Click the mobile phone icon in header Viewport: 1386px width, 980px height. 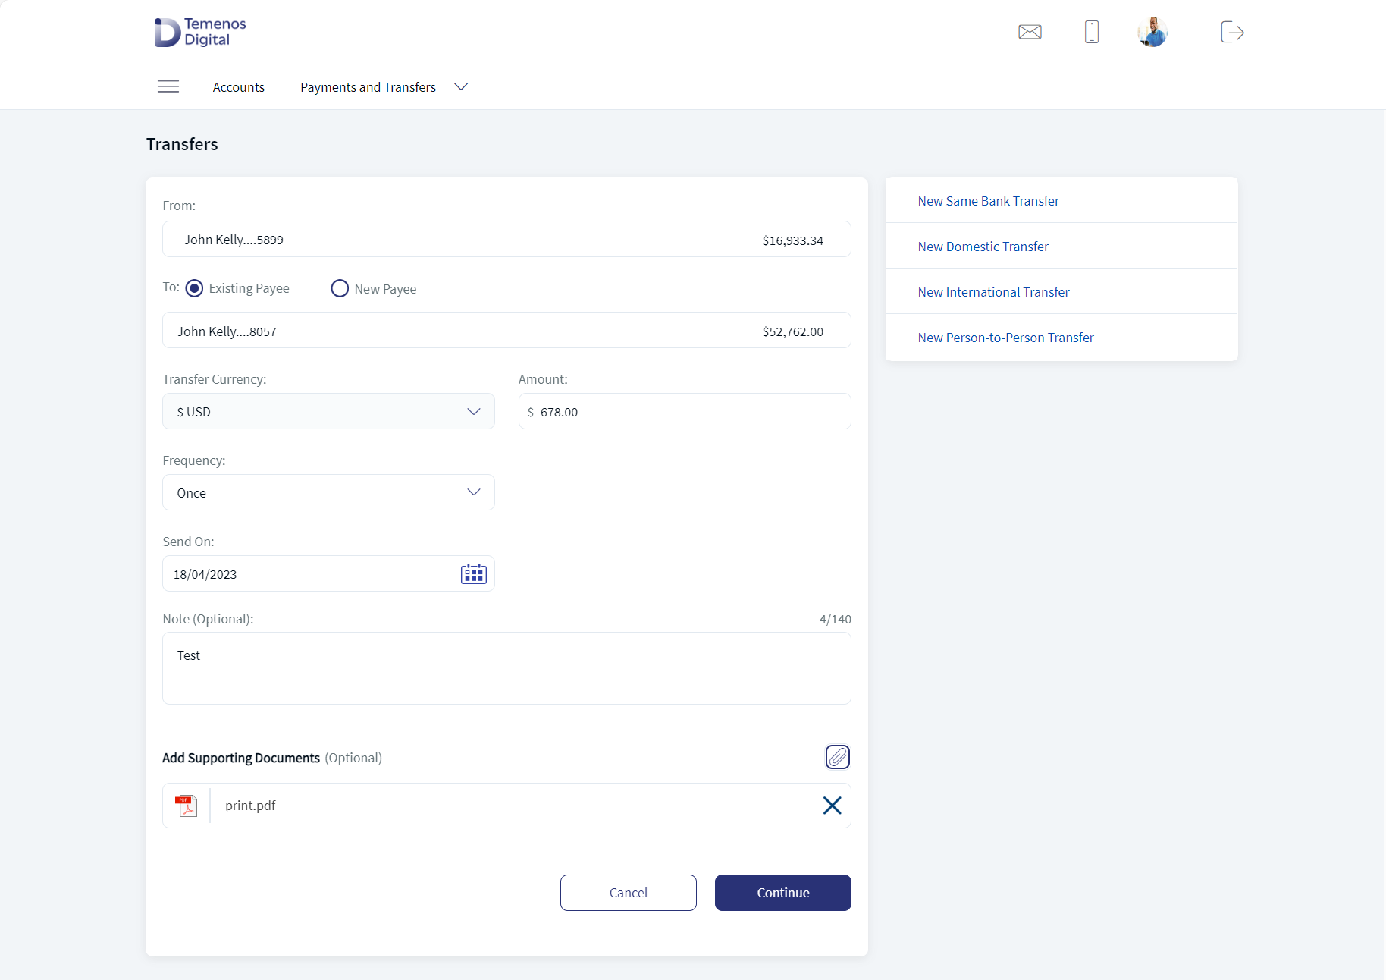1092,32
